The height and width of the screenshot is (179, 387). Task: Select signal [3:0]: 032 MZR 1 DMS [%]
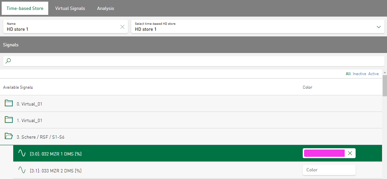56,154
